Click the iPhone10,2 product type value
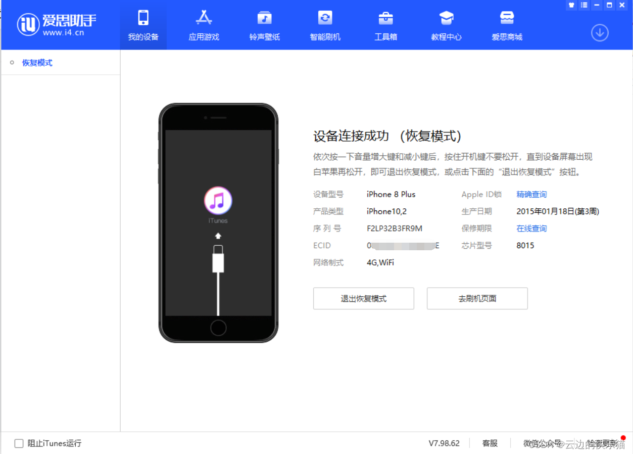 click(386, 211)
